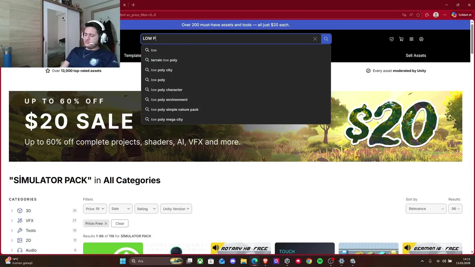Open Copilot Sohbet et button
Image resolution: width=475 pixels, height=267 pixels.
click(461, 15)
